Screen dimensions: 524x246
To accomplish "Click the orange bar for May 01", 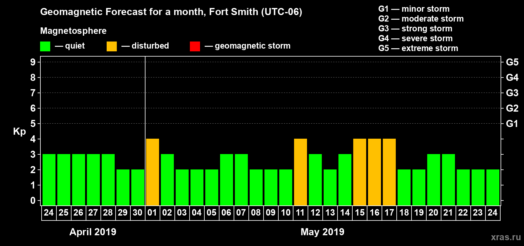I will point(153,172).
